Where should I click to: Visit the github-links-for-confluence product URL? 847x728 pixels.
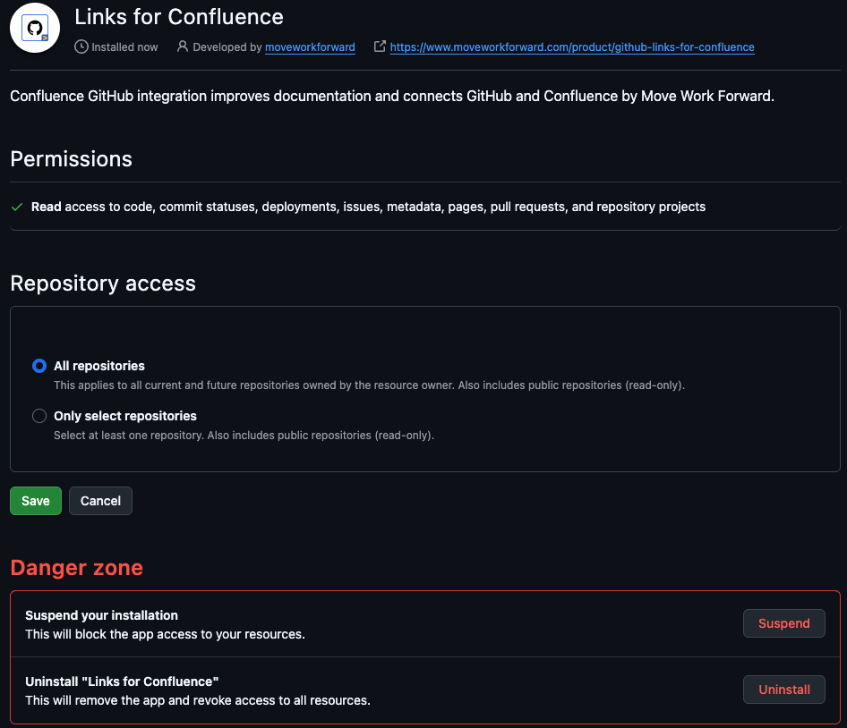pyautogui.click(x=572, y=47)
